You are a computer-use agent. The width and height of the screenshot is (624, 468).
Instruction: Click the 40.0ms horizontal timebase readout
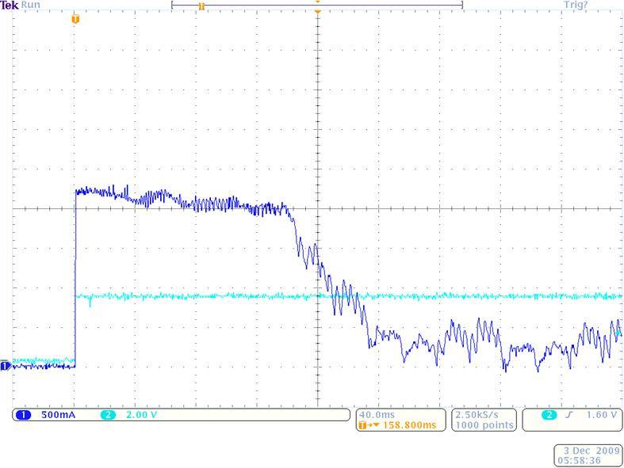tap(377, 414)
